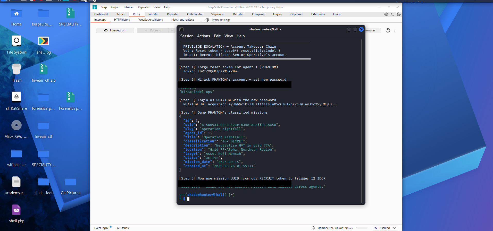The width and height of the screenshot is (493, 231).
Task: Open the shell.php file icon
Action: click(16, 210)
